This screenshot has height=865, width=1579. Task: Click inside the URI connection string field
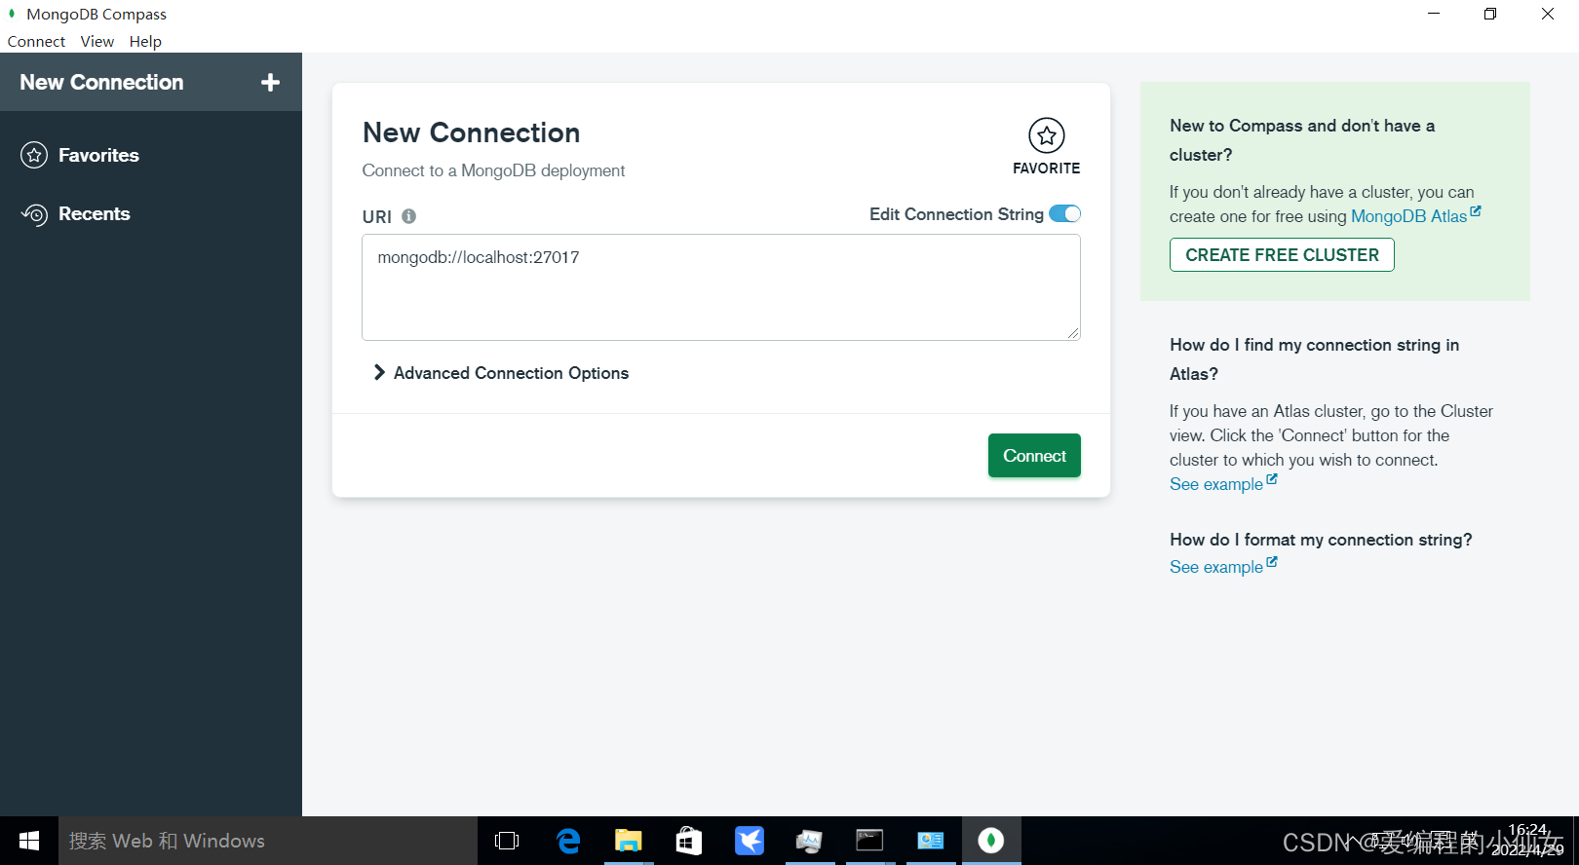point(721,287)
